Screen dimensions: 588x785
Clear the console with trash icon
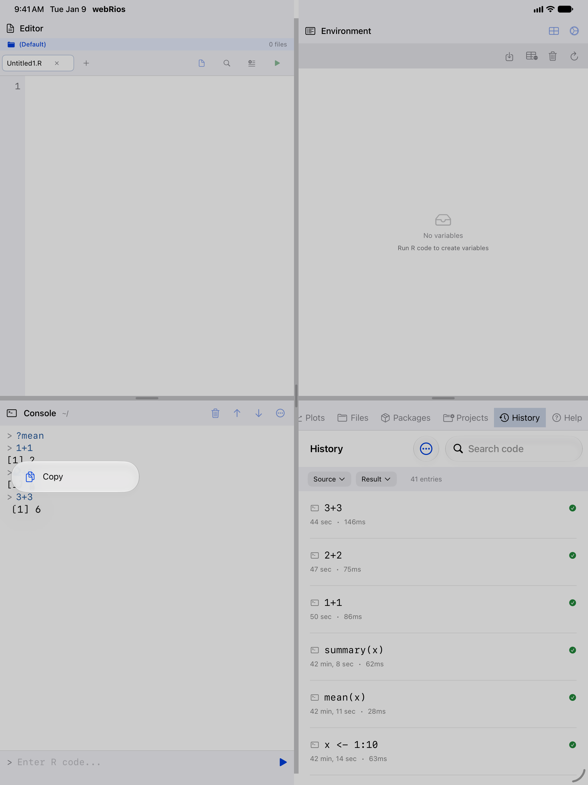click(x=215, y=413)
